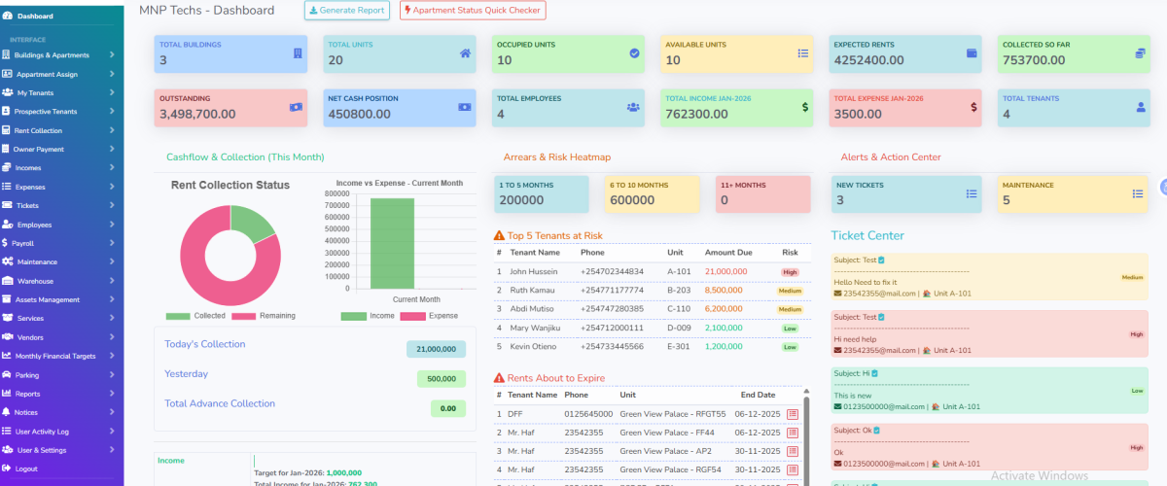This screenshot has height=486, width=1167.
Task: Expand the Incomes chevron
Action: pyautogui.click(x=112, y=168)
